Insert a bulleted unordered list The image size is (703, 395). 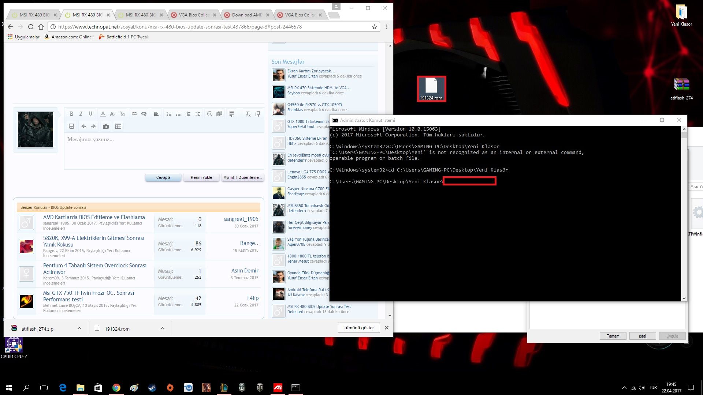pos(169,114)
